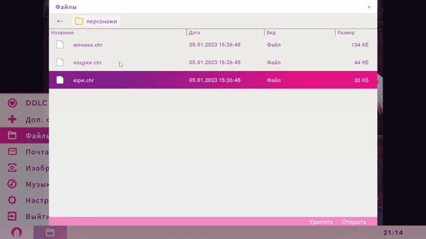Image resolution: width=426 pixels, height=239 pixels.
Task: Select the моника.chr file name
Action: [x=88, y=45]
